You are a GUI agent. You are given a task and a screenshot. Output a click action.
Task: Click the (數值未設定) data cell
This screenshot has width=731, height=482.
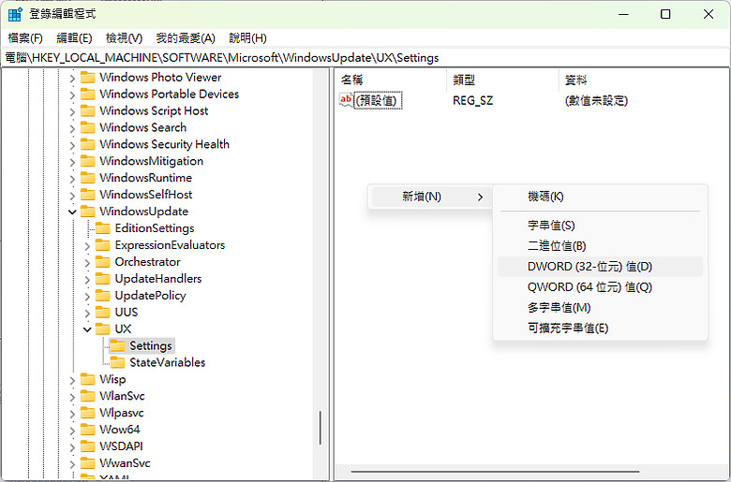(596, 100)
